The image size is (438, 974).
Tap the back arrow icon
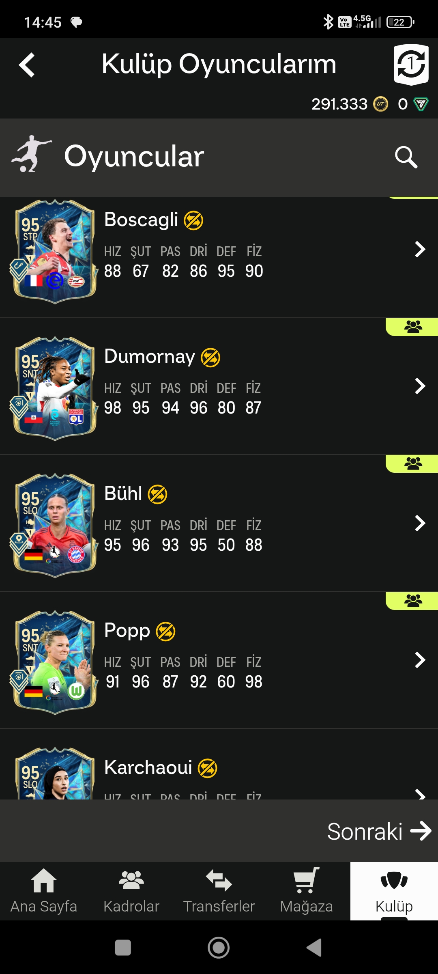tap(27, 65)
